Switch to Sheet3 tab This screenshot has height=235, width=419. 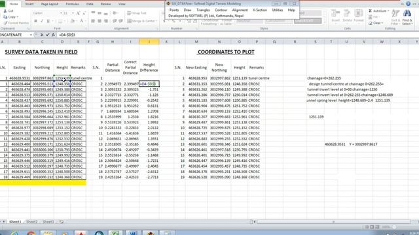click(48, 222)
